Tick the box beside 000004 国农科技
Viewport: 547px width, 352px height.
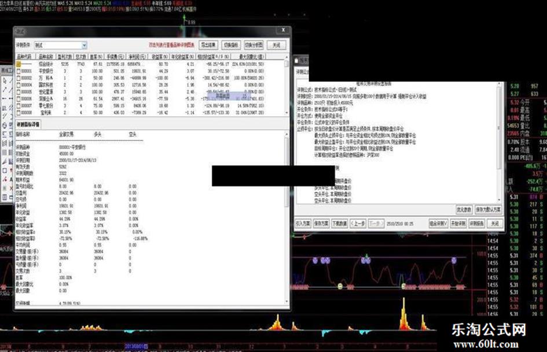(x=19, y=85)
